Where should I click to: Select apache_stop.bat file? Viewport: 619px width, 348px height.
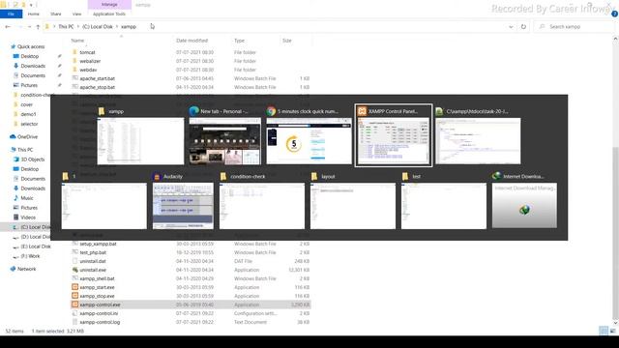coord(97,87)
